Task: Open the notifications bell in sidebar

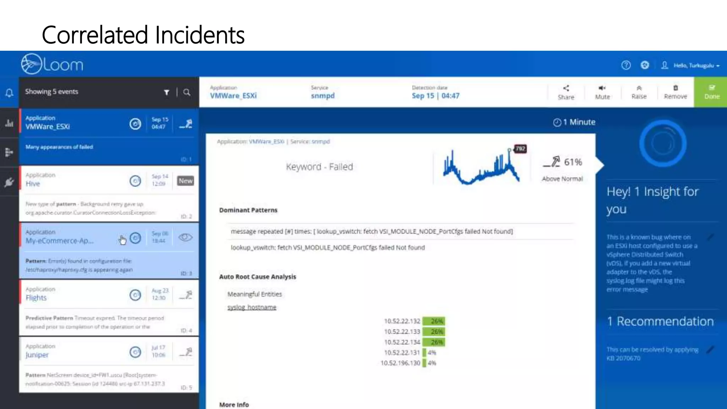Action: coord(9,93)
